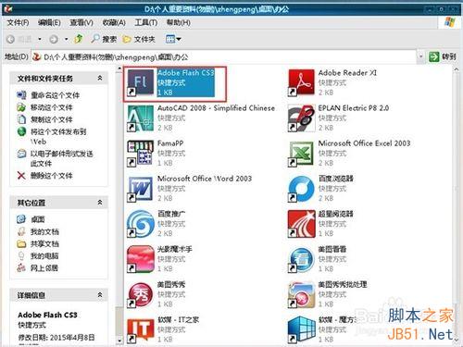463x347 pixels.
Task: Select the 超星阅览器 shortcut icon
Action: coord(301,224)
